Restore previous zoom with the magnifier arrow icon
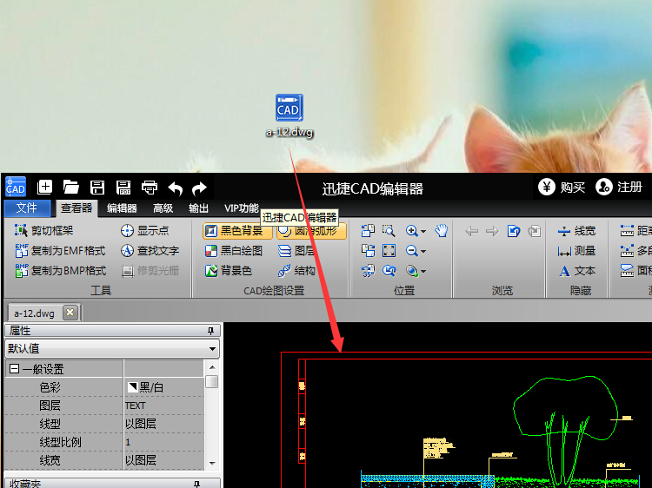Screen dimensions: 652x488 tap(389, 271)
